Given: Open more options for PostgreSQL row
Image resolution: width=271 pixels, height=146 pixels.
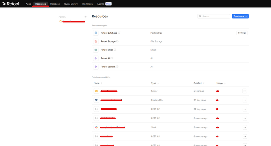Looking at the screenshot, I should 245,100.
